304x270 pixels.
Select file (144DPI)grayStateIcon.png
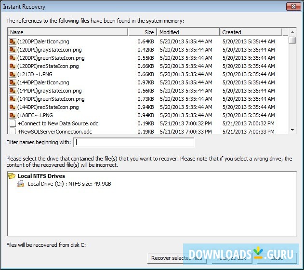pyautogui.click(x=50, y=91)
